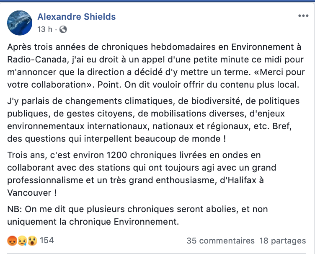
Task: Open the three-dot post options menu
Action: click(303, 16)
